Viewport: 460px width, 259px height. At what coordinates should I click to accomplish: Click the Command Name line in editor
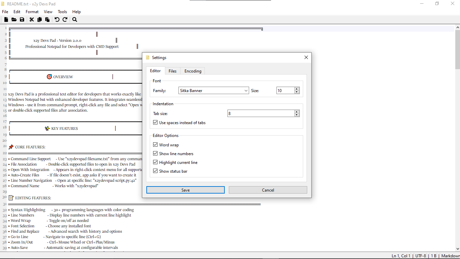[x=53, y=186]
